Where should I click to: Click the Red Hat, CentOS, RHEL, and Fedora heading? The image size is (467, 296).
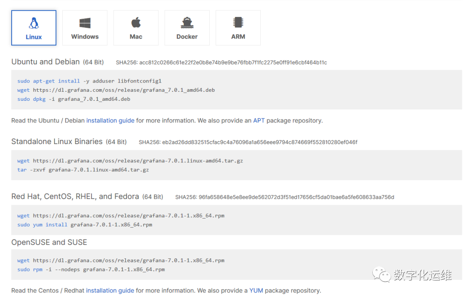75,196
